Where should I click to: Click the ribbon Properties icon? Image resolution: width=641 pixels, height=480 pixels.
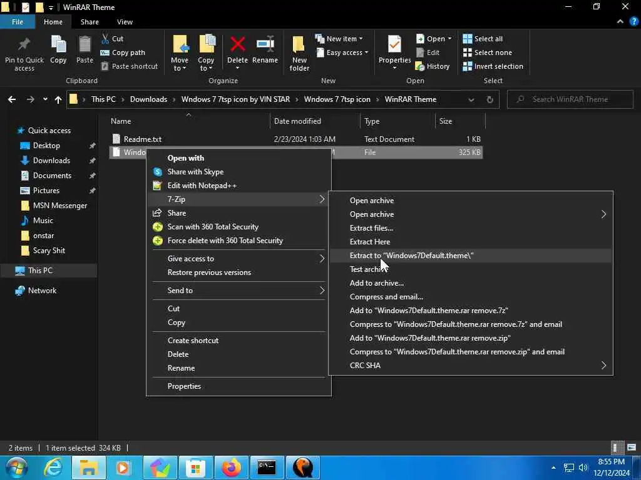coord(394,45)
